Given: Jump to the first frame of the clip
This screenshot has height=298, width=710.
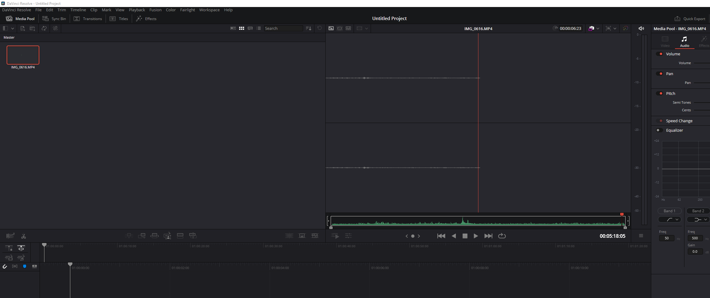Looking at the screenshot, I should 441,236.
